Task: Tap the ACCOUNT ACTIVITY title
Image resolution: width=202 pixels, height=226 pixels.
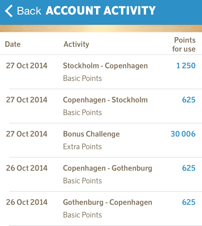Action: click(x=101, y=11)
